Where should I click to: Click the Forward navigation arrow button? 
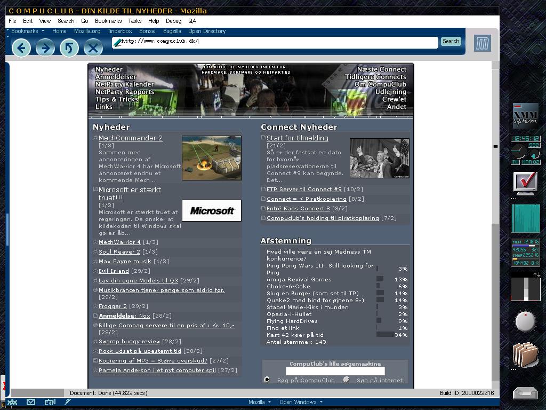[45, 48]
